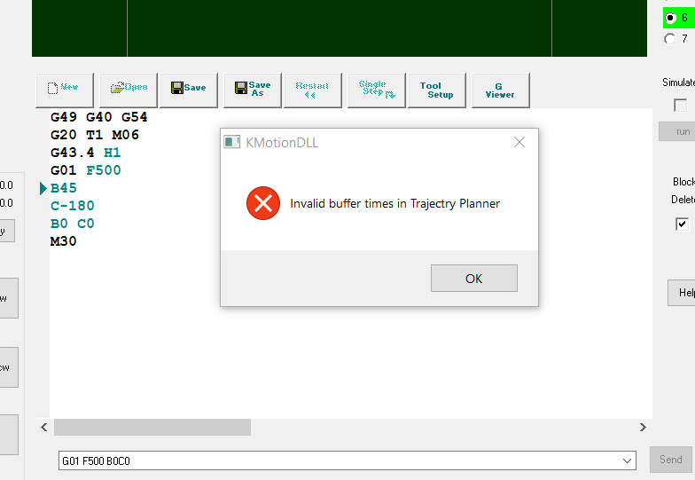Click the horizontal scrollbar thumb
695x480 pixels.
[152, 428]
